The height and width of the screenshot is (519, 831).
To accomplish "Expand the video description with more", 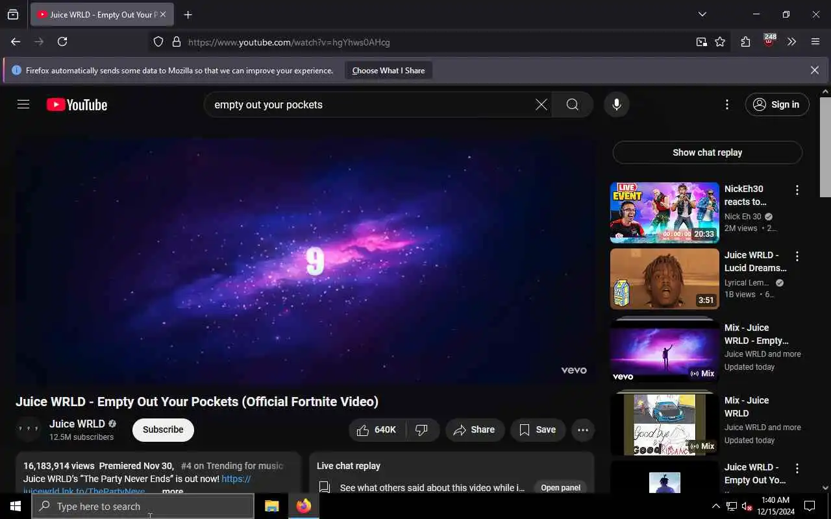I will pyautogui.click(x=173, y=491).
